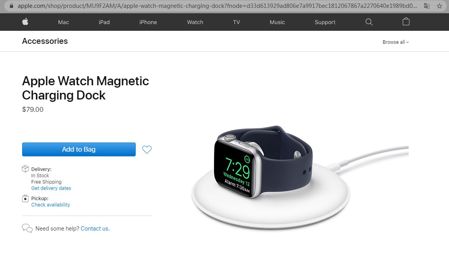This screenshot has width=449, height=259.
Task: Open the Mac menu item
Action: [63, 22]
